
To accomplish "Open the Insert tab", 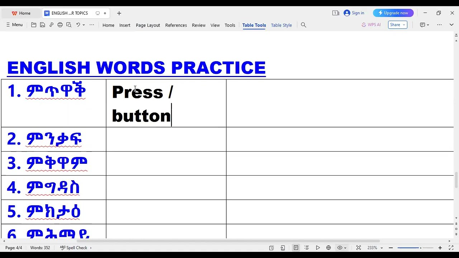I will (x=125, y=25).
